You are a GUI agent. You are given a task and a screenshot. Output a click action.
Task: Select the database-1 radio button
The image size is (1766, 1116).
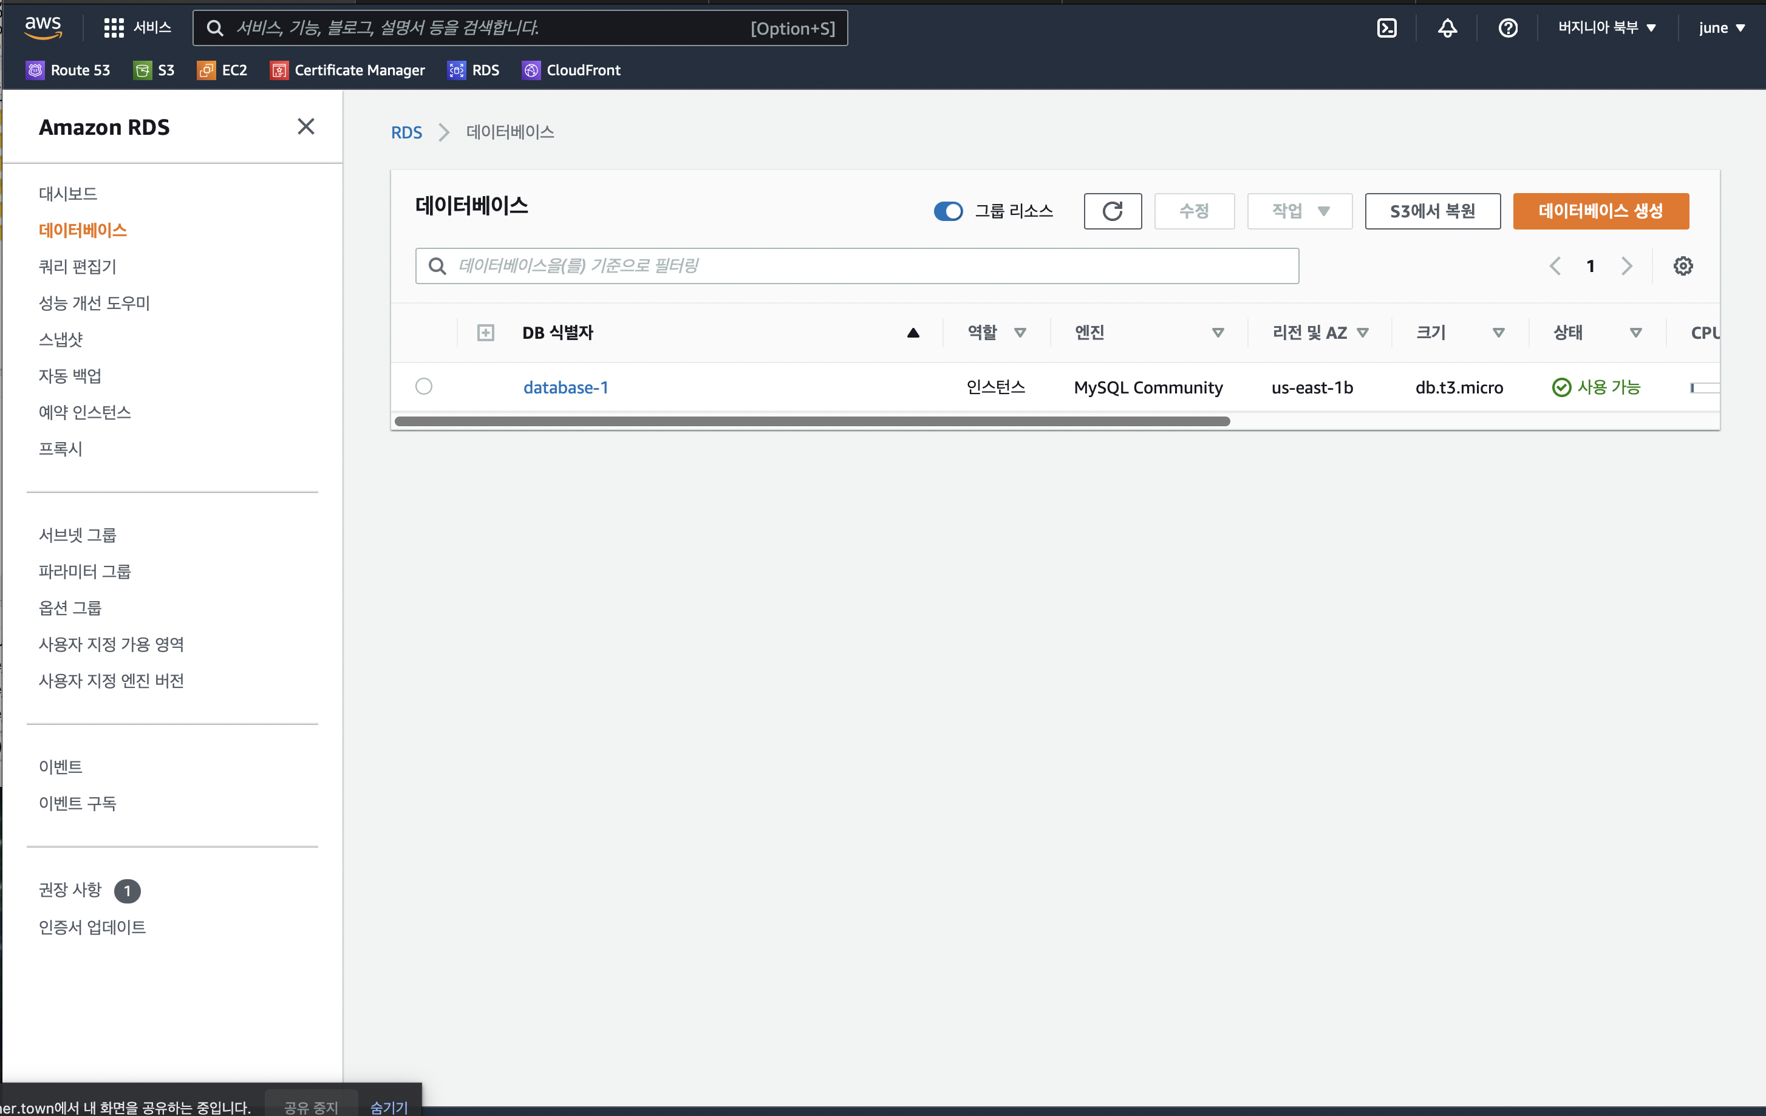pyautogui.click(x=424, y=386)
